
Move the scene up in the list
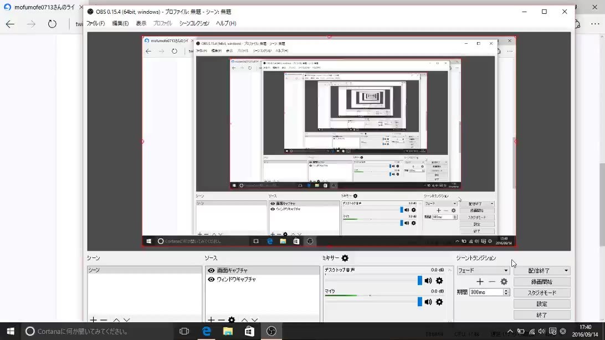click(116, 320)
